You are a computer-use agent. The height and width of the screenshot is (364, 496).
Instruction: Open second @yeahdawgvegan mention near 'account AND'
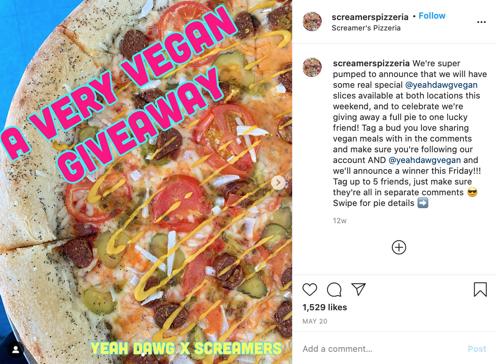point(425,160)
